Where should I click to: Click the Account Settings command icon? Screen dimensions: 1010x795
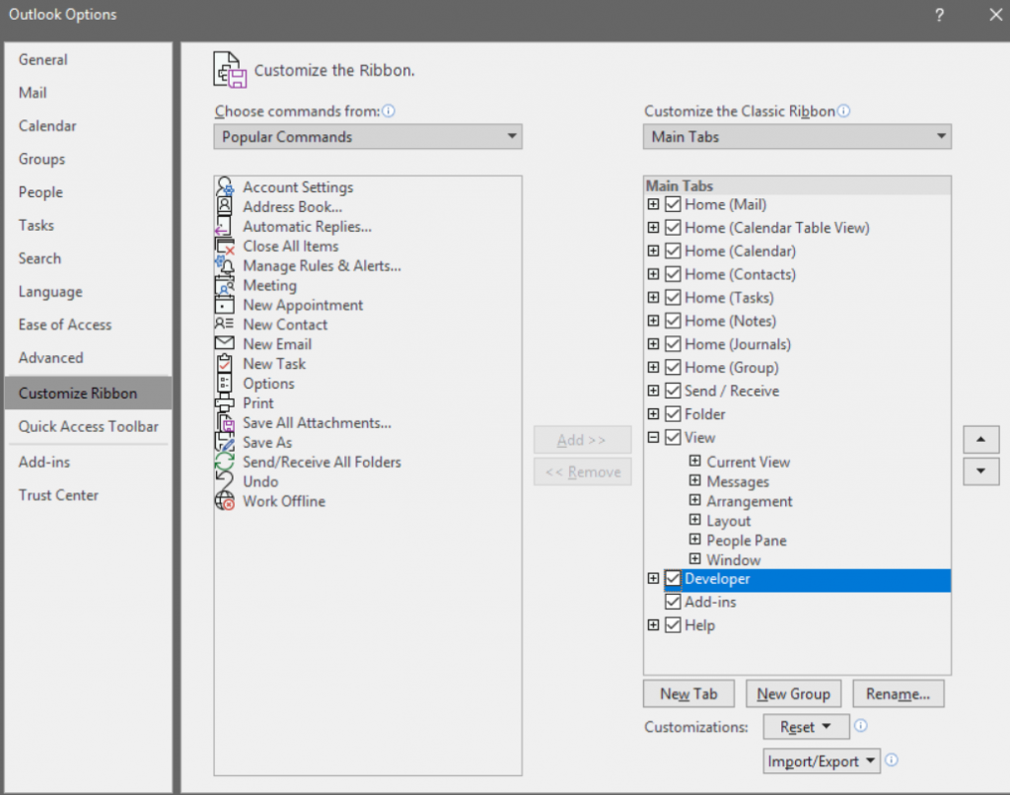[224, 186]
